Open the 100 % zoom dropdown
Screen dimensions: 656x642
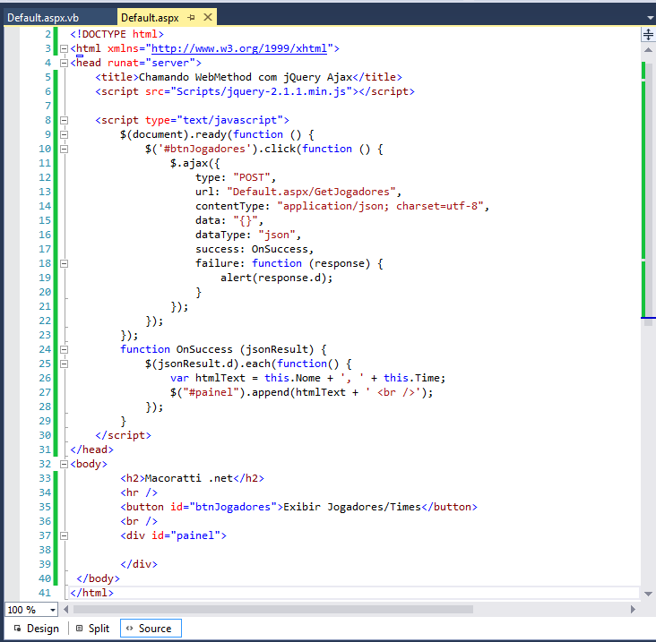[53, 610]
